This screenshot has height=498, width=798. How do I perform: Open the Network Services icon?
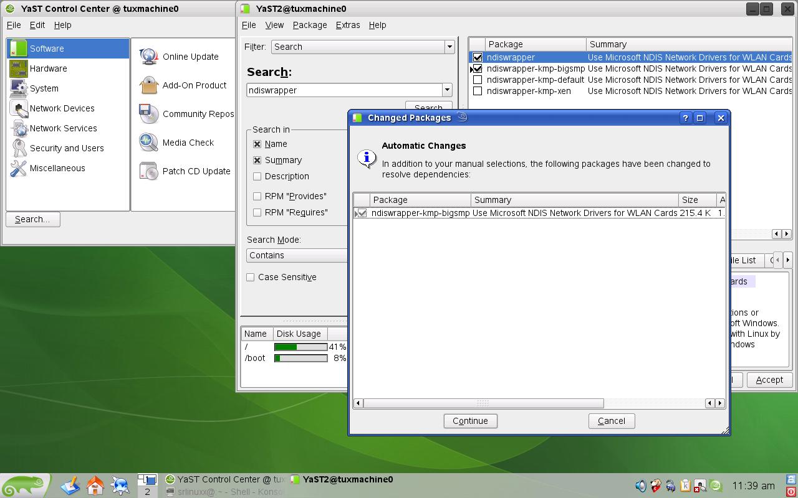19,128
